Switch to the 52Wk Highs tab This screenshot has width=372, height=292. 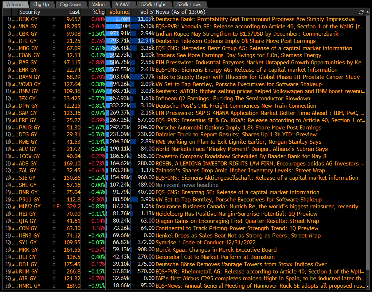pyautogui.click(x=154, y=4)
